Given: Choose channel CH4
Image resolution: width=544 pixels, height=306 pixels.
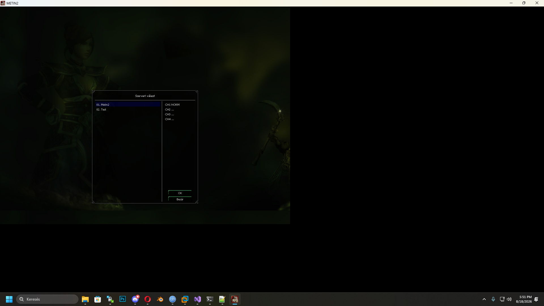Looking at the screenshot, I should click(169, 119).
